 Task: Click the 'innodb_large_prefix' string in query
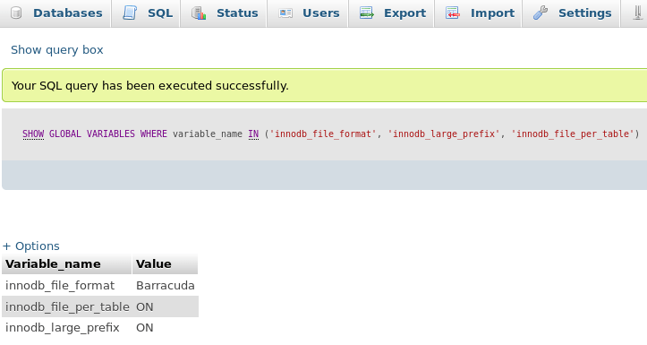tap(444, 134)
